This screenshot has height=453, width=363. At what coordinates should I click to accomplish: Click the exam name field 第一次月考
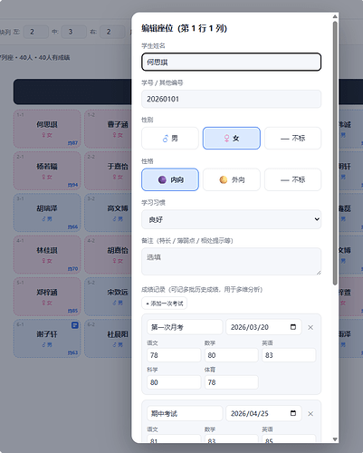tap(185, 327)
